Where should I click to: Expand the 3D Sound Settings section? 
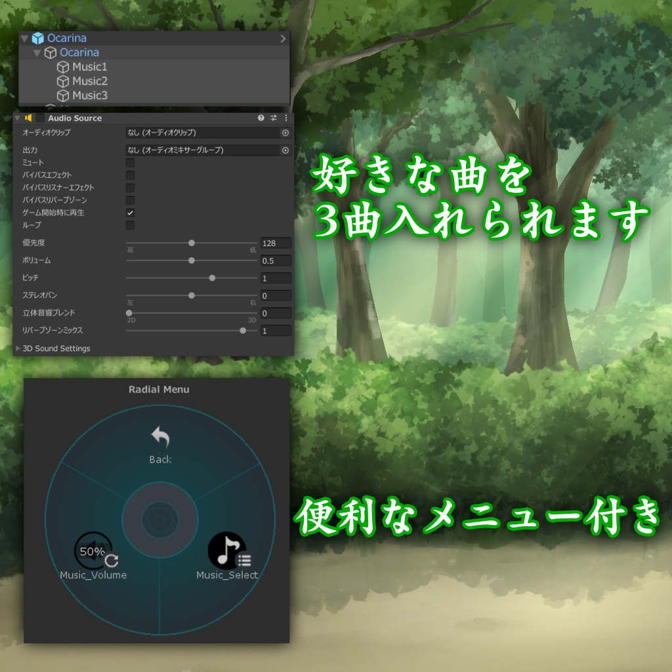(x=18, y=348)
